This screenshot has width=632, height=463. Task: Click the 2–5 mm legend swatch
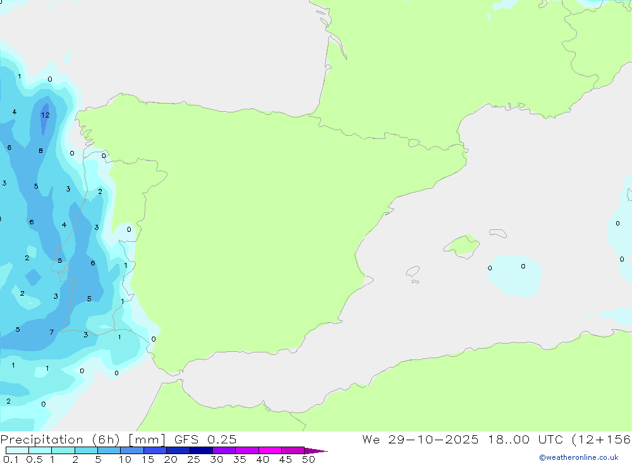(86, 450)
